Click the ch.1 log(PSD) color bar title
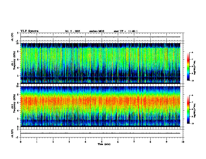The width and height of the screenshot is (206, 159). tap(195, 68)
